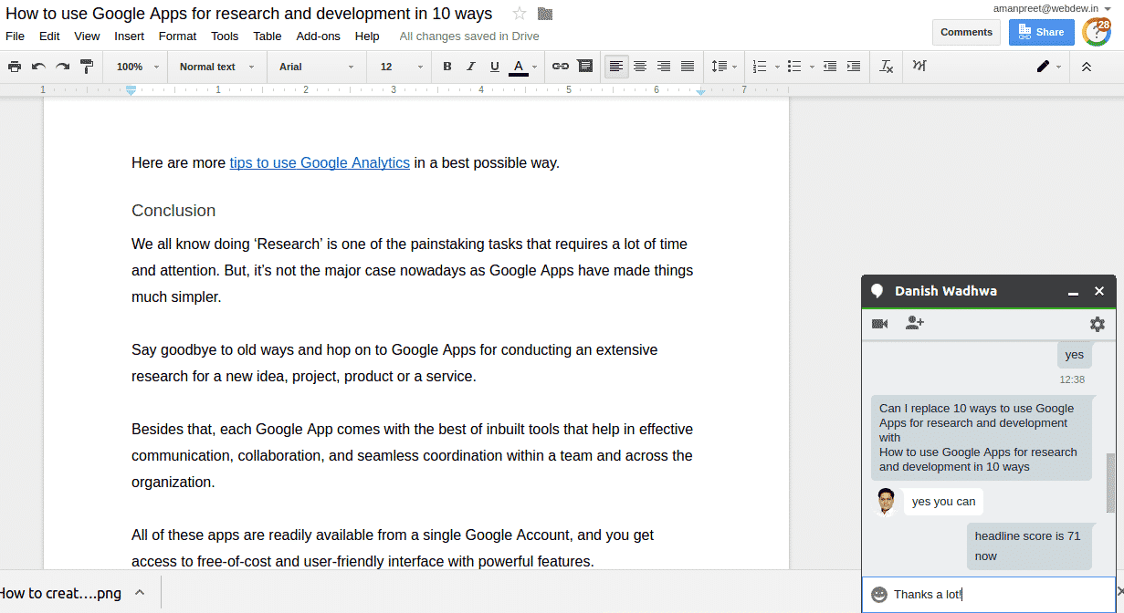Clear formatting with the Tx icon
The width and height of the screenshot is (1124, 613).
click(886, 67)
